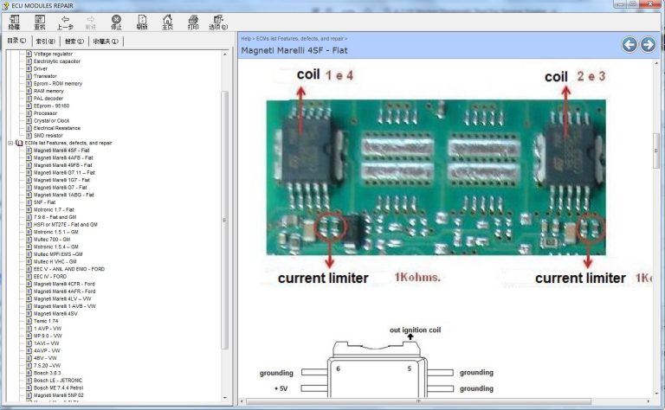Select Magneti Marelli G7.11 – Fiat
665x410 pixels.
64,172
